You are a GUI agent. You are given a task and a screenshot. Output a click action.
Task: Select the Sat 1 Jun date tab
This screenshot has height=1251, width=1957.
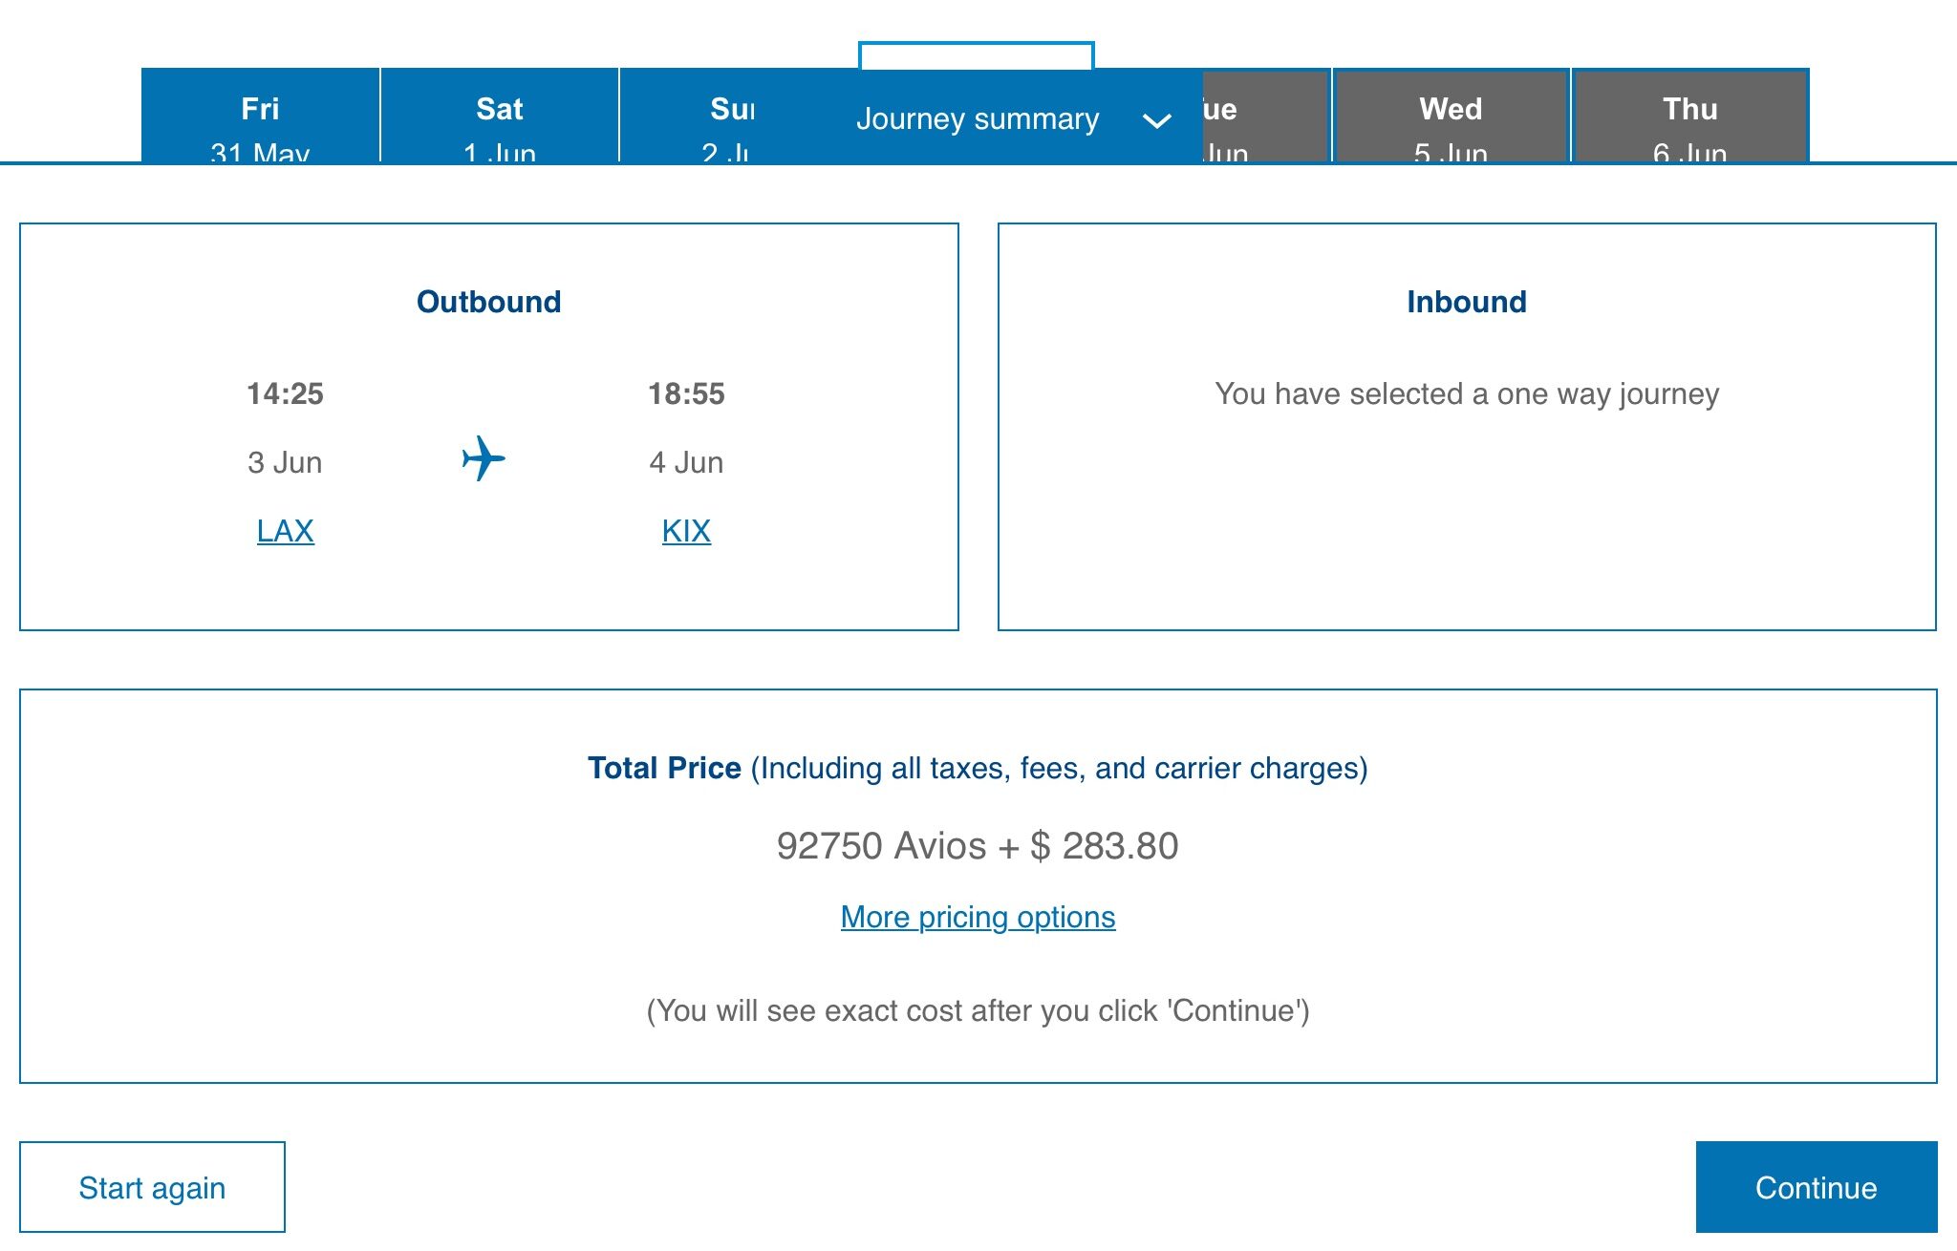click(x=500, y=116)
